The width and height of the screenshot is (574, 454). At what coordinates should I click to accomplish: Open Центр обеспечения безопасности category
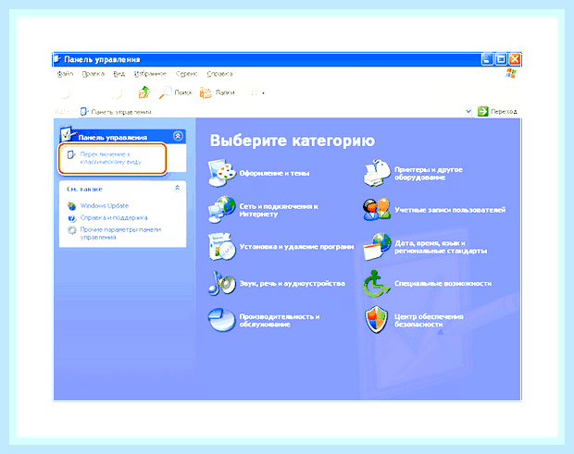[x=429, y=321]
